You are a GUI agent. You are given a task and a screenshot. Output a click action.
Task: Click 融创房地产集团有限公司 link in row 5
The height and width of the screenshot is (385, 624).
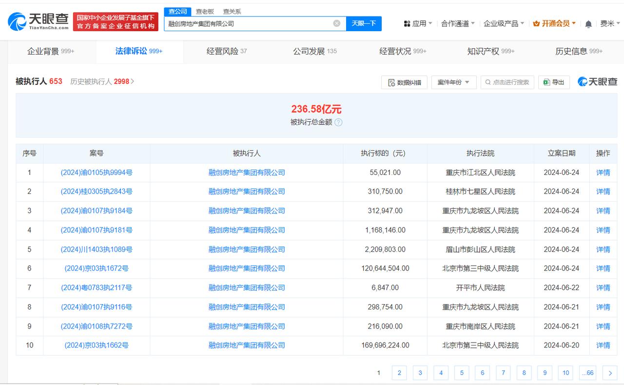tap(247, 249)
